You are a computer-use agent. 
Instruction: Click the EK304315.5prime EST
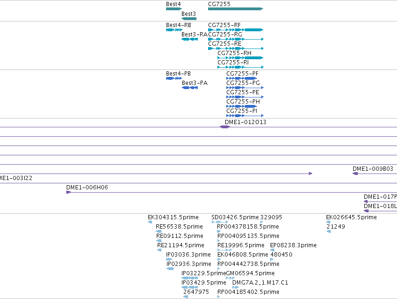150,222
